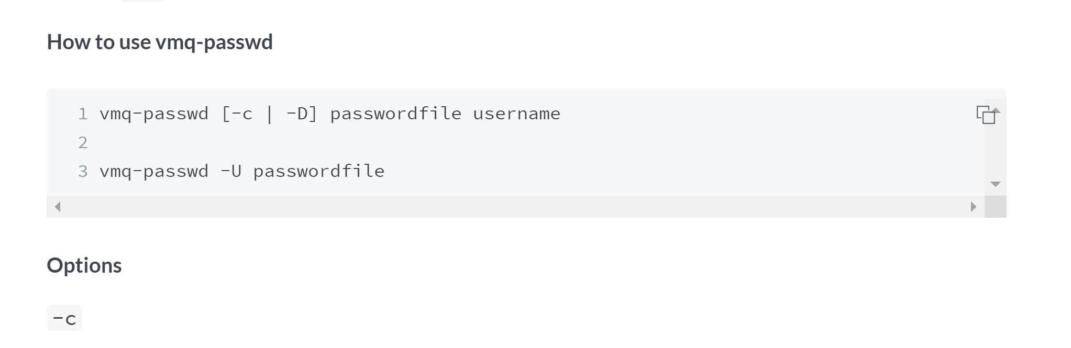Select line number 3 in the code block

coord(82,171)
